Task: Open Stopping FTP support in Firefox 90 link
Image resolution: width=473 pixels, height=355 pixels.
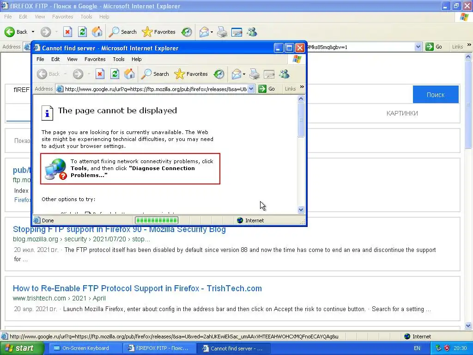Action: (x=119, y=229)
